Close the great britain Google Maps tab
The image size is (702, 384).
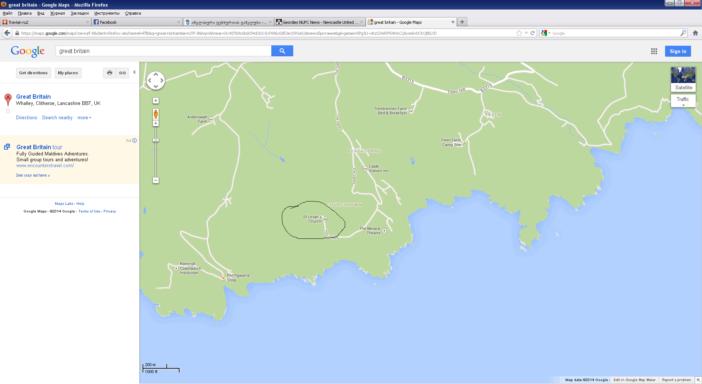pyautogui.click(x=453, y=22)
